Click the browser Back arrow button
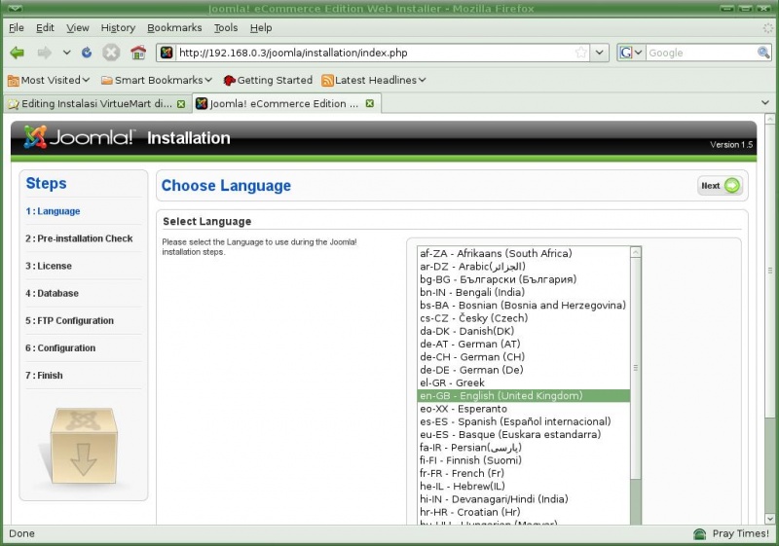 point(18,53)
